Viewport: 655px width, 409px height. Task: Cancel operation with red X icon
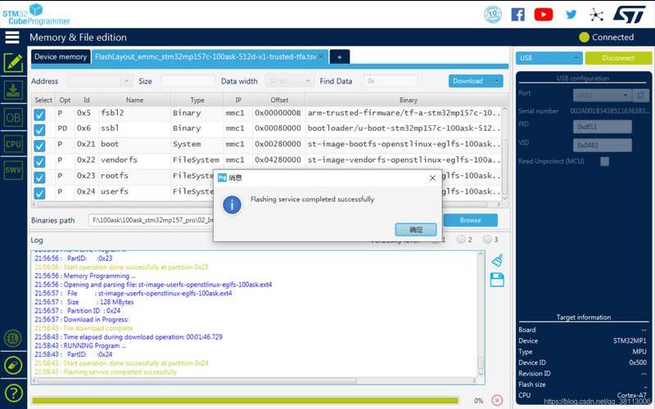[x=497, y=400]
